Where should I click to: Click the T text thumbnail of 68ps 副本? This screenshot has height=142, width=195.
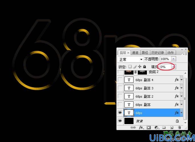(x=129, y=104)
